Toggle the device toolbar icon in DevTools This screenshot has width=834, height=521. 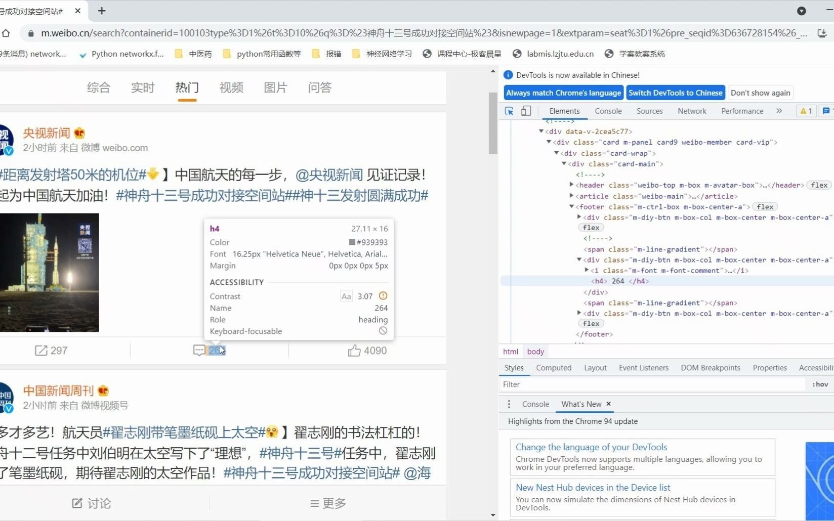click(x=526, y=111)
